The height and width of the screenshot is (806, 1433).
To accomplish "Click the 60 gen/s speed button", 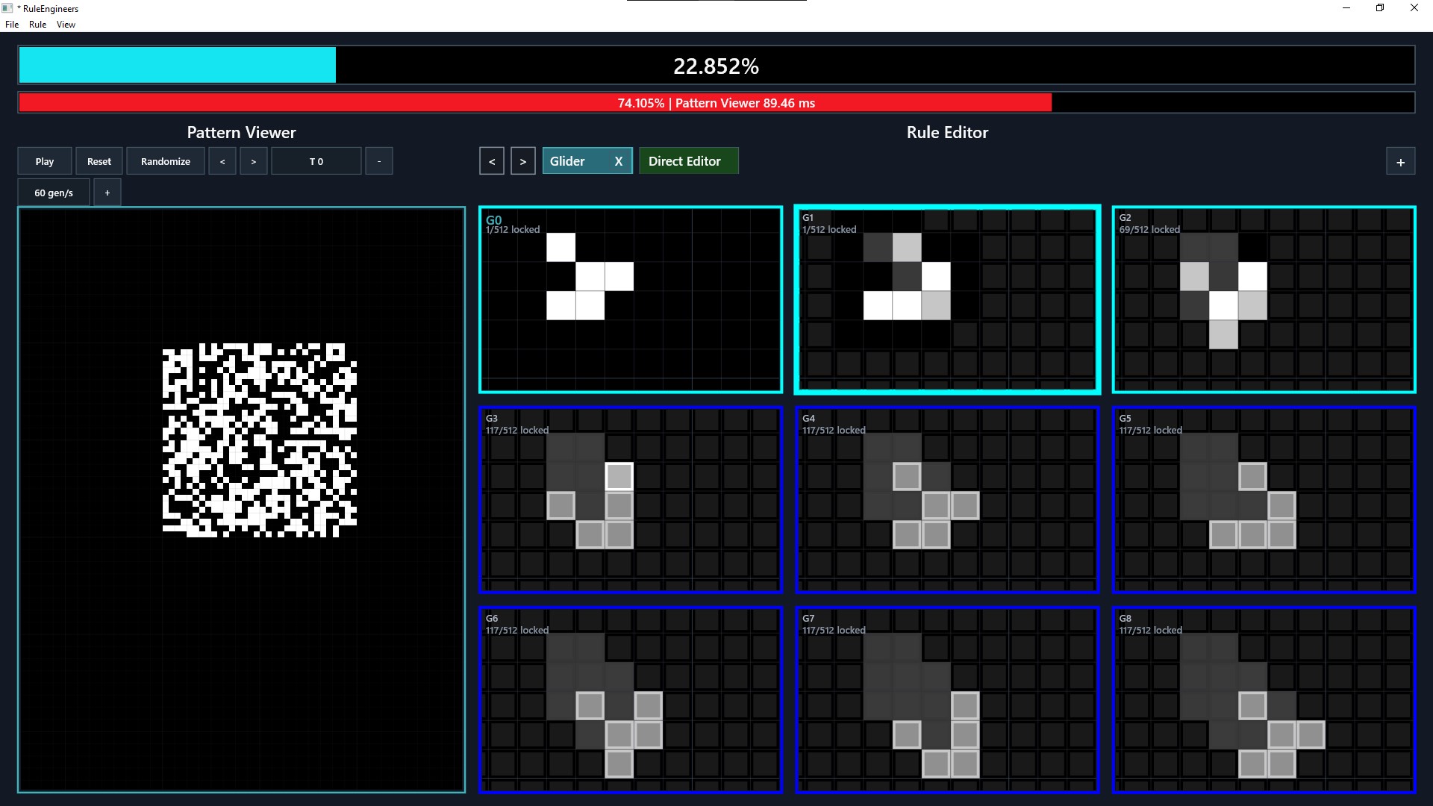I will pyautogui.click(x=54, y=193).
